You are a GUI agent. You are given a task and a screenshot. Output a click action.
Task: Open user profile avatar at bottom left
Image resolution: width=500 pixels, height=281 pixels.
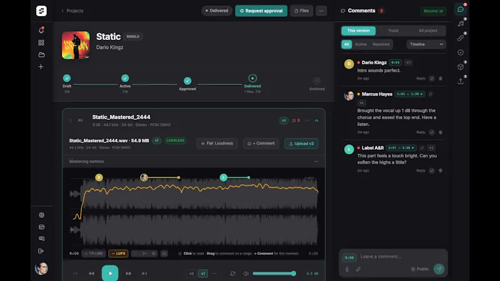41,269
